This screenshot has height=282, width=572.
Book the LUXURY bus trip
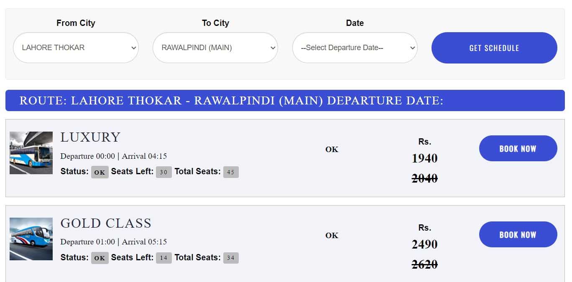point(518,148)
